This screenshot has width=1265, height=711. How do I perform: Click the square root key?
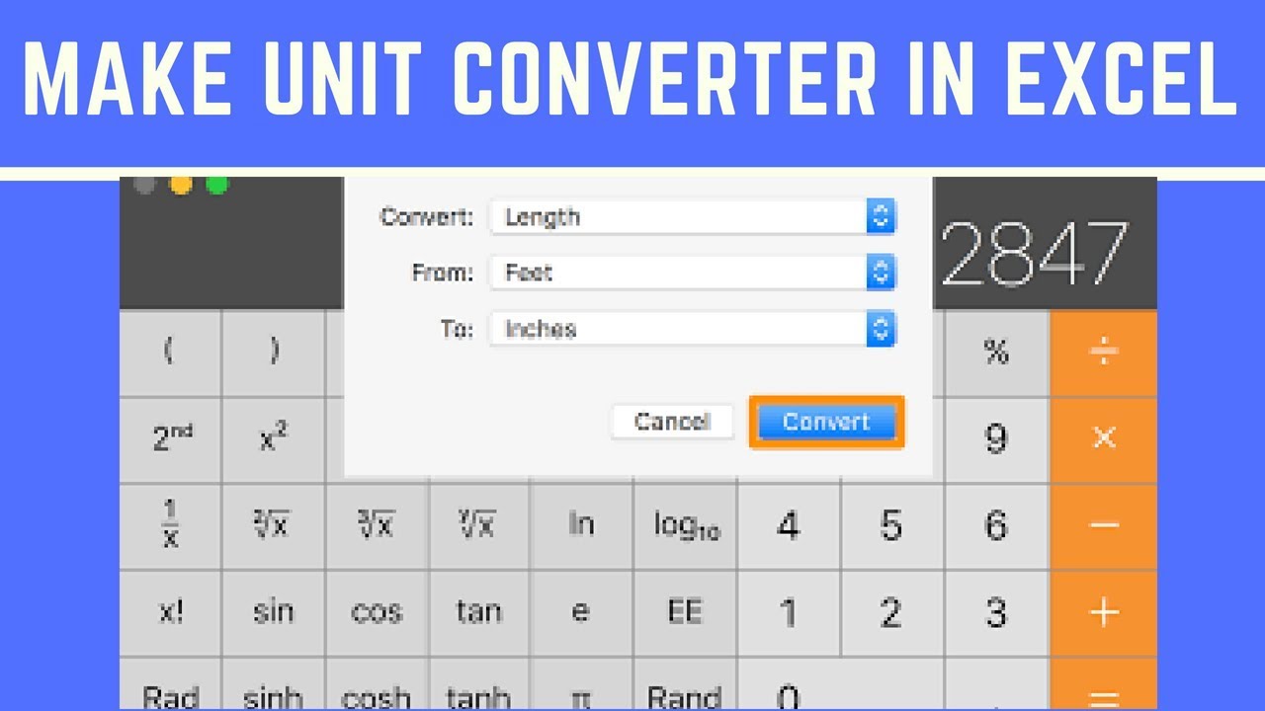click(x=274, y=525)
